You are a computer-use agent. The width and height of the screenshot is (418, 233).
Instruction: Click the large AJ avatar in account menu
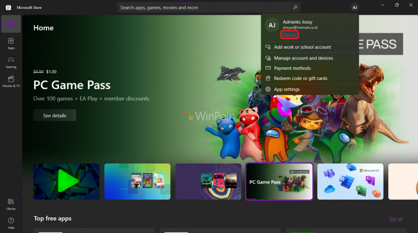[272, 25]
